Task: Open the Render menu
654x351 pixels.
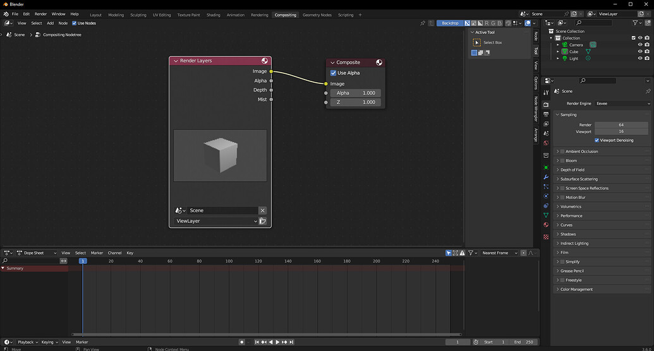Action: 40,14
